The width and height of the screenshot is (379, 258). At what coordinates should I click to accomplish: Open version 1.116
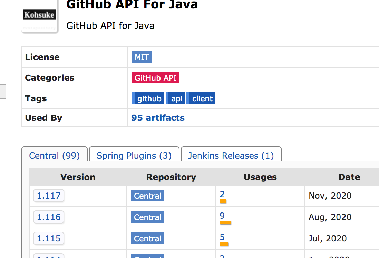click(49, 217)
